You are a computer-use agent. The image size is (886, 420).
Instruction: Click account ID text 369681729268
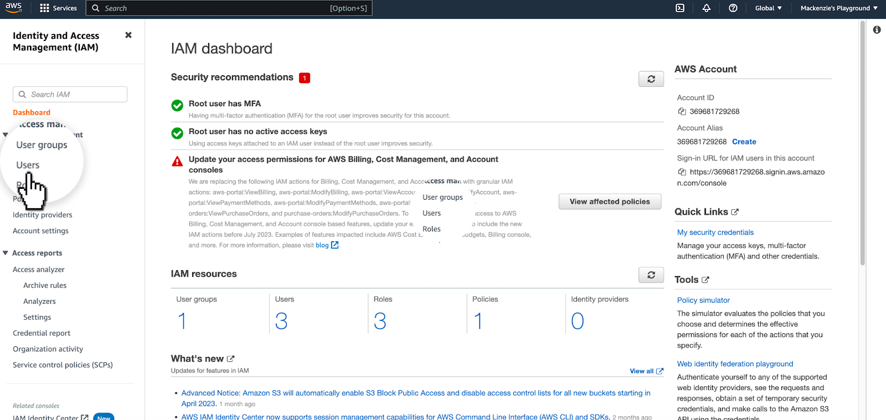pos(714,111)
